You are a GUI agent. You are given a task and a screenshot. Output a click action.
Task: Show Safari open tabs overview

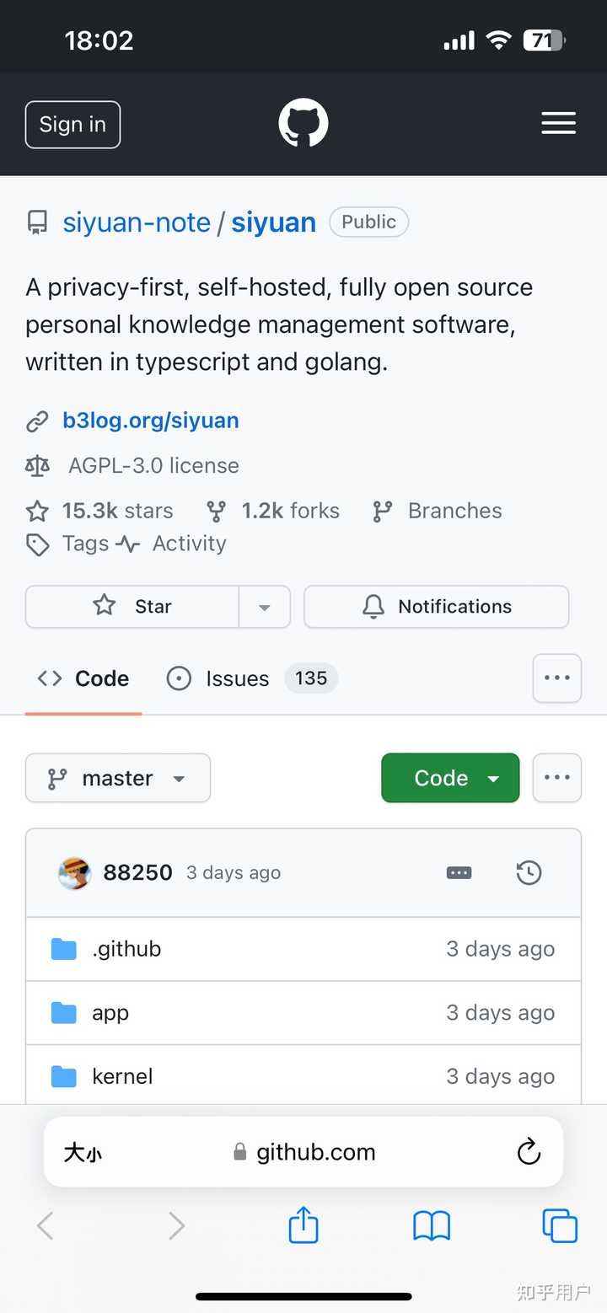tap(560, 1225)
